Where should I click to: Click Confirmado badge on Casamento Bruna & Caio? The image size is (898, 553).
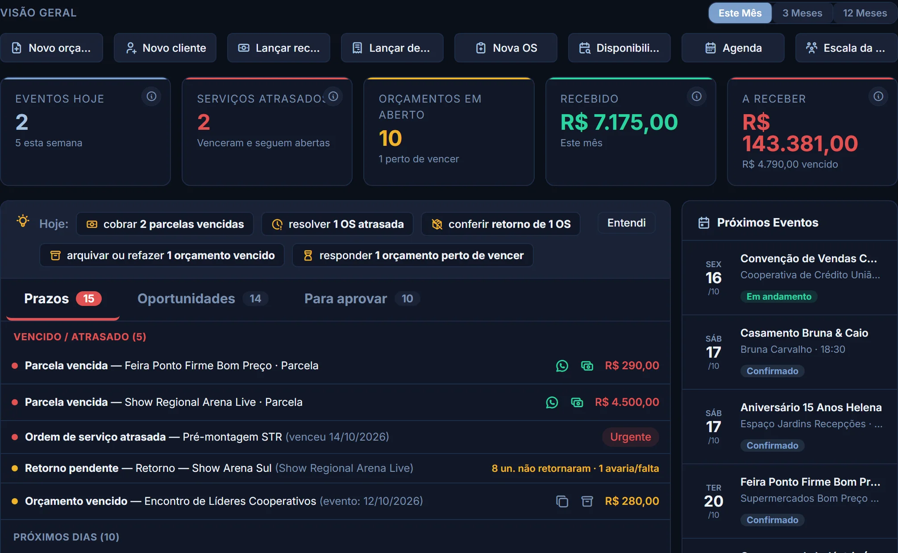(x=772, y=371)
